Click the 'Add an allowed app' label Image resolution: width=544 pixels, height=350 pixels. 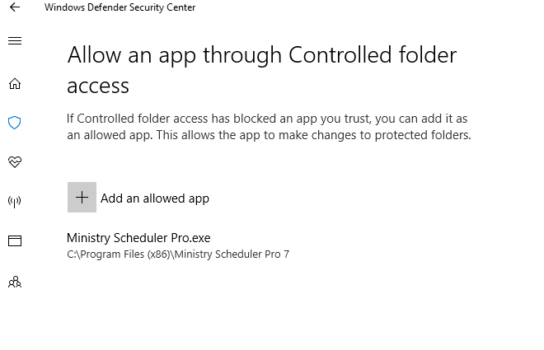tap(155, 198)
